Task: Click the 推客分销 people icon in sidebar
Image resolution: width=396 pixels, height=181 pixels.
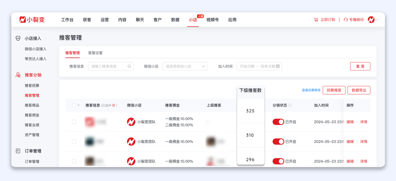Action: 18,75
